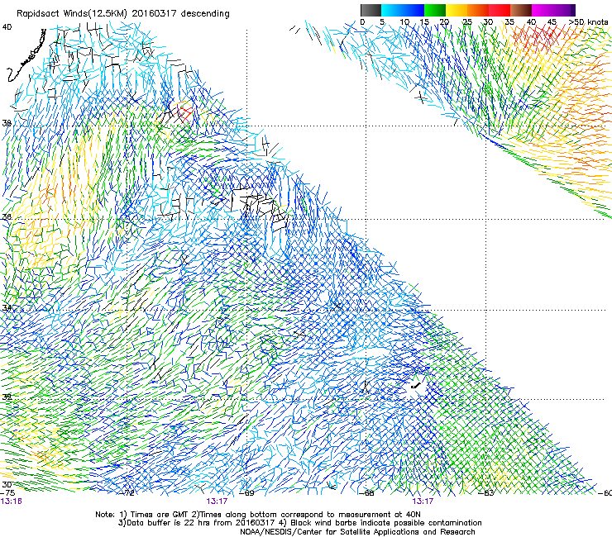Select the magenta 40-50 knots legend swatch
This screenshot has width=612, height=537.
point(553,10)
